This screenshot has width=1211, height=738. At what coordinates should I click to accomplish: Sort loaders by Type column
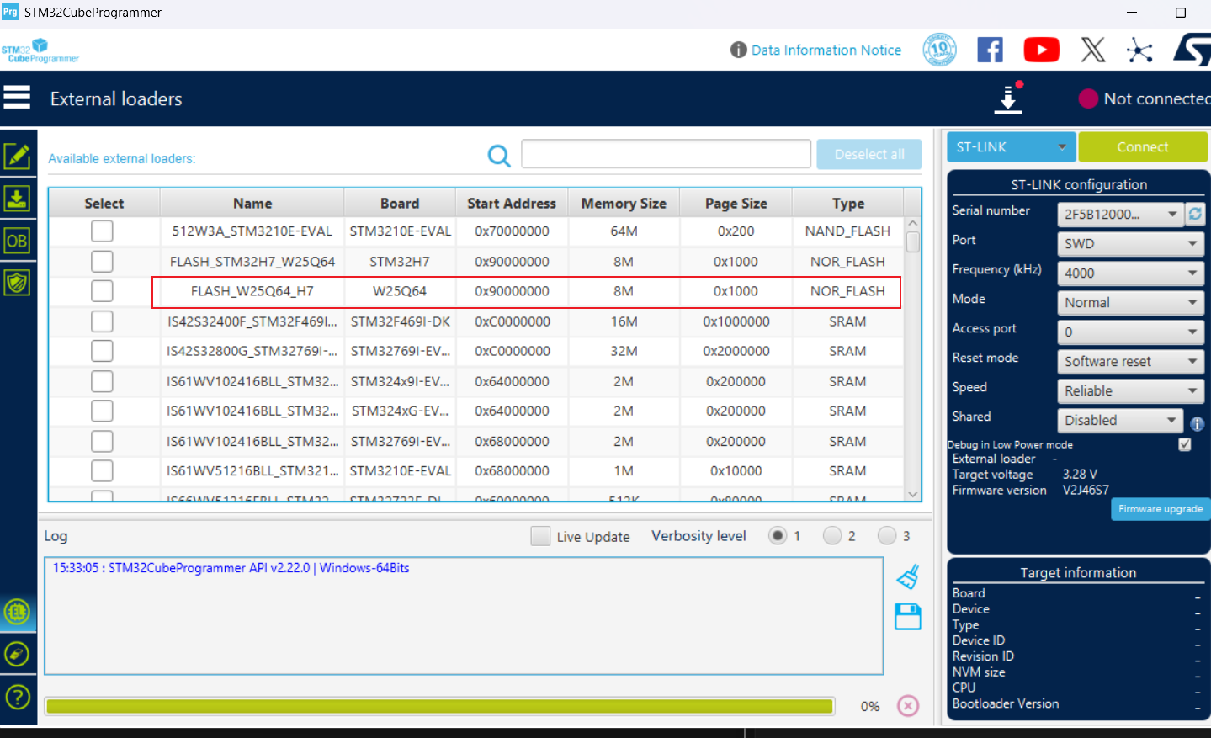[x=848, y=204]
